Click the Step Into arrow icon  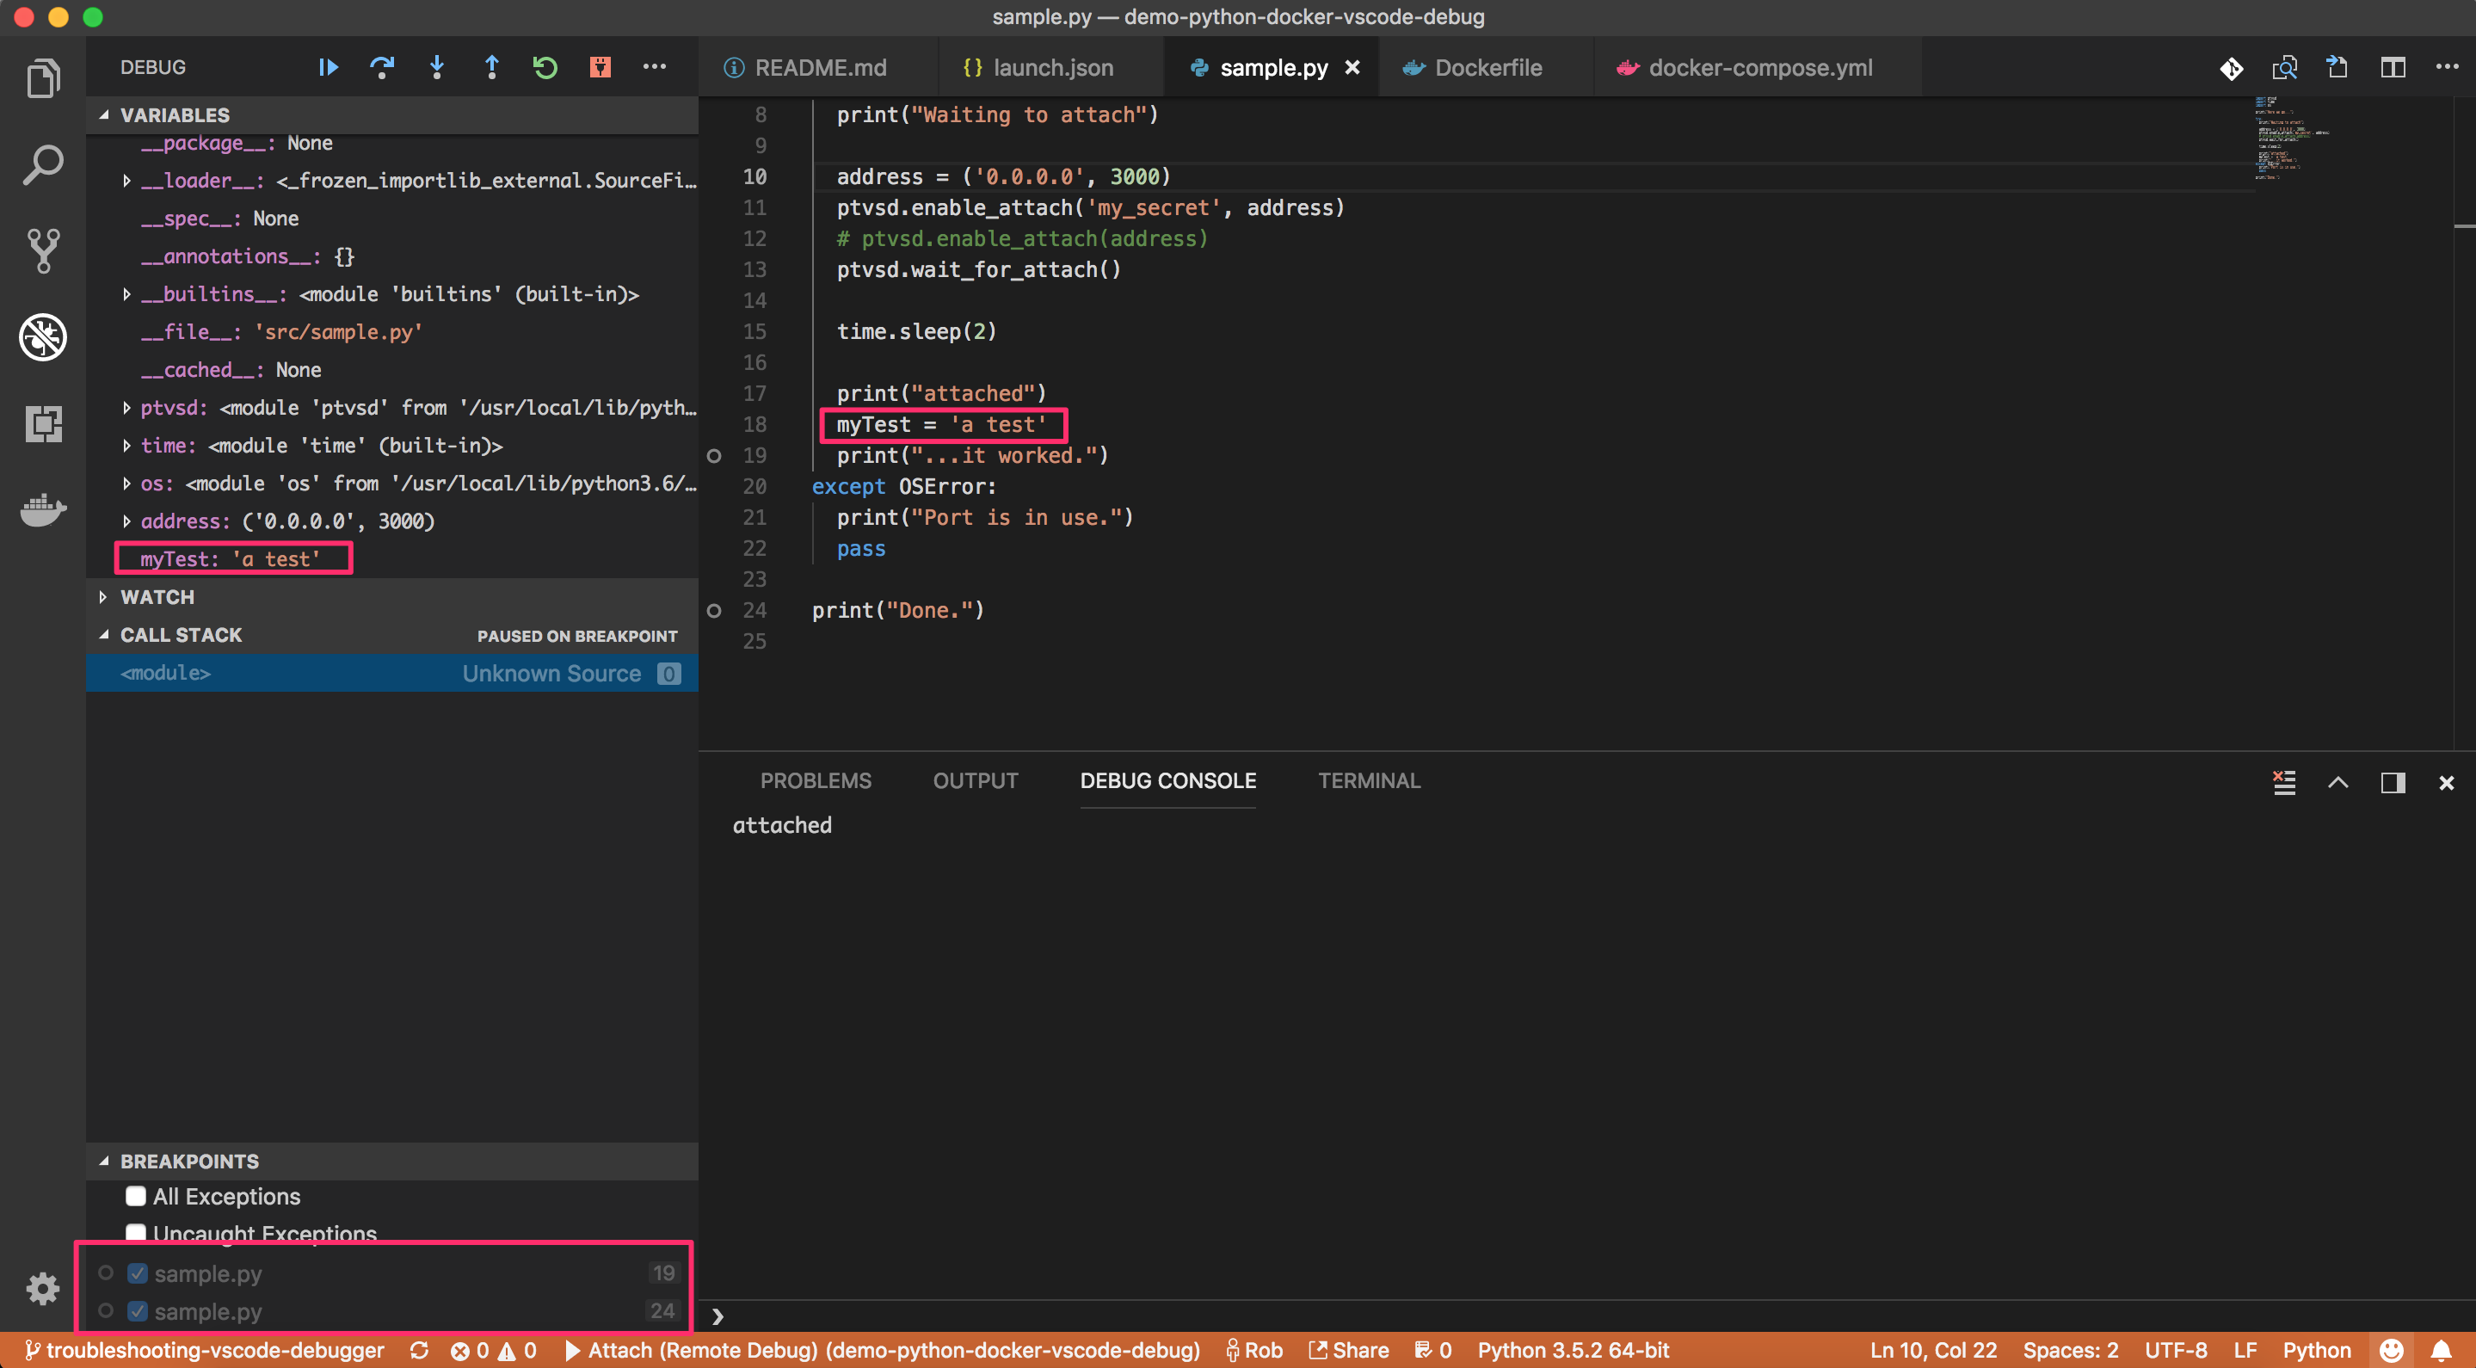[x=437, y=67]
